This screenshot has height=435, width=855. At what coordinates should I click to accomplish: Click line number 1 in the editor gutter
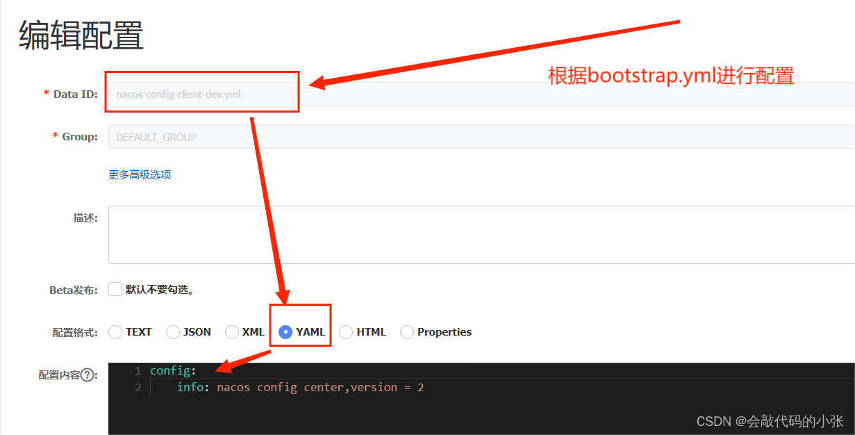[x=138, y=371]
